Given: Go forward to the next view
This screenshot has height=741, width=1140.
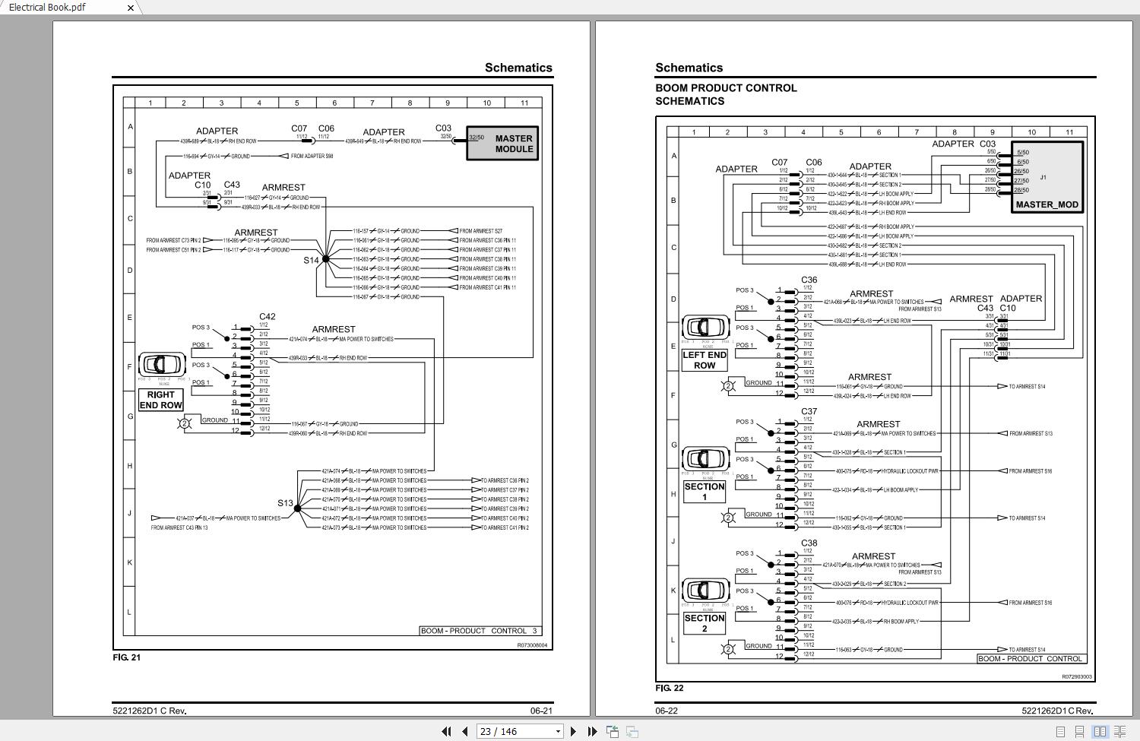Looking at the screenshot, I should (x=632, y=731).
